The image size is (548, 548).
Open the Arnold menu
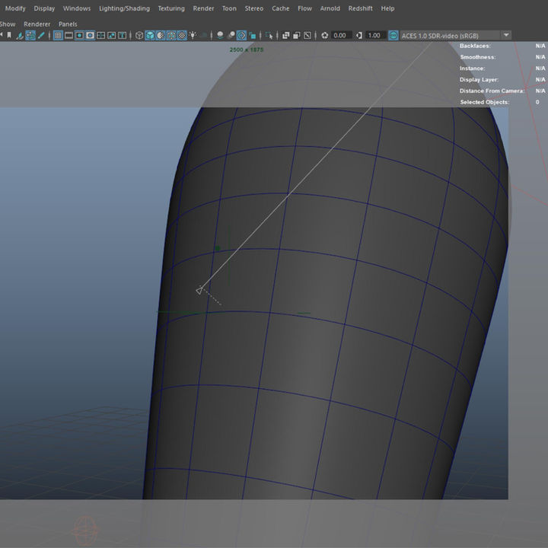tap(330, 8)
